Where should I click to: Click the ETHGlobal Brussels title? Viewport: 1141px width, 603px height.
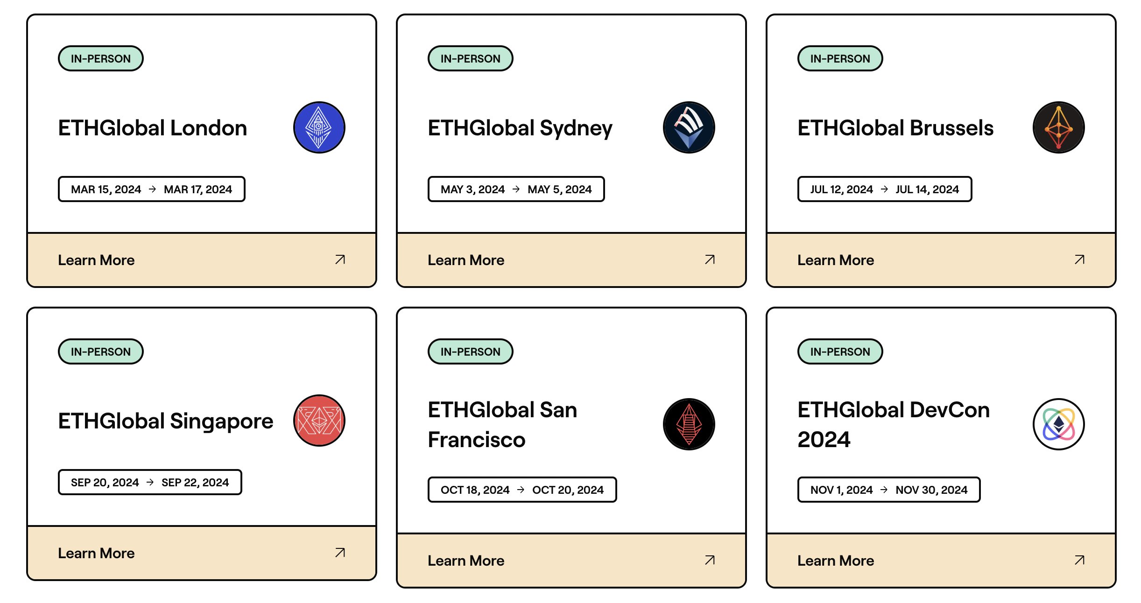pos(895,128)
